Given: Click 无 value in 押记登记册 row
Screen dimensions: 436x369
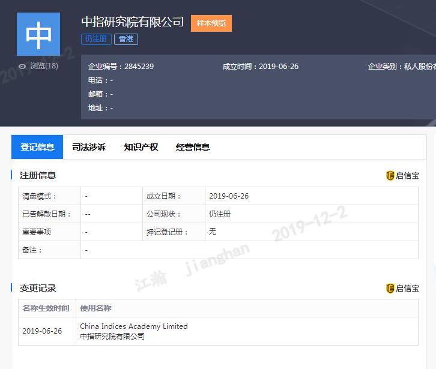Looking at the screenshot, I should 213,232.
